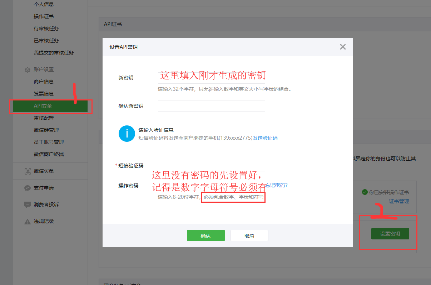The width and height of the screenshot is (431, 285).
Task: Click the 支付申请 icon in sidebar
Action: click(x=27, y=188)
